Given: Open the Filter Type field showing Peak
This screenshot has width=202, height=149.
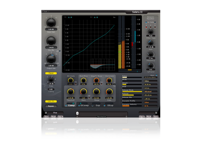Looking at the screenshot, I should [x=151, y=36].
